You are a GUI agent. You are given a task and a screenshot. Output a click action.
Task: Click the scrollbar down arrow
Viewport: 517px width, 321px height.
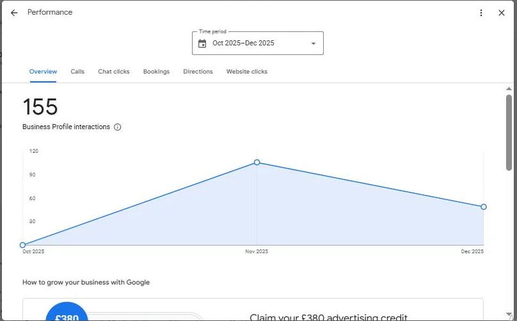point(509,314)
